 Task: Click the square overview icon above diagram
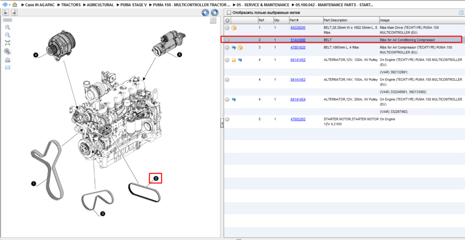point(213,20)
